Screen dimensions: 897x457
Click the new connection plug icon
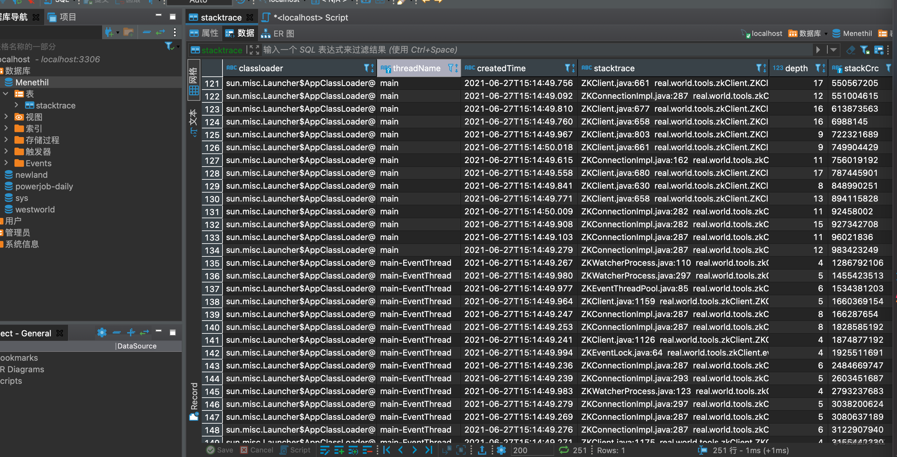click(109, 33)
